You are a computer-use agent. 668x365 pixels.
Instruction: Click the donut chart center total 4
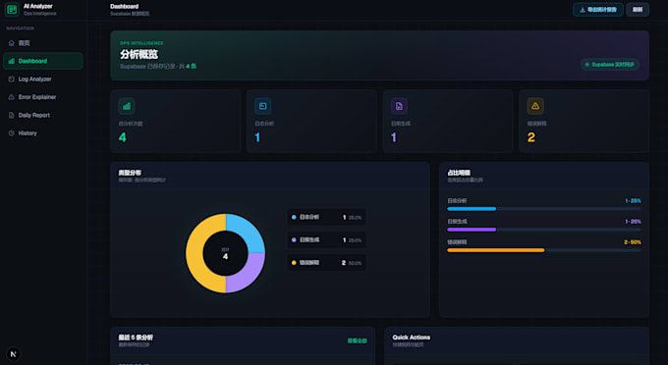pyautogui.click(x=225, y=256)
